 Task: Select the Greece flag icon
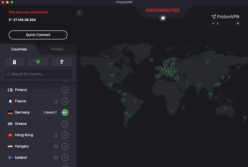pyautogui.click(x=10, y=124)
